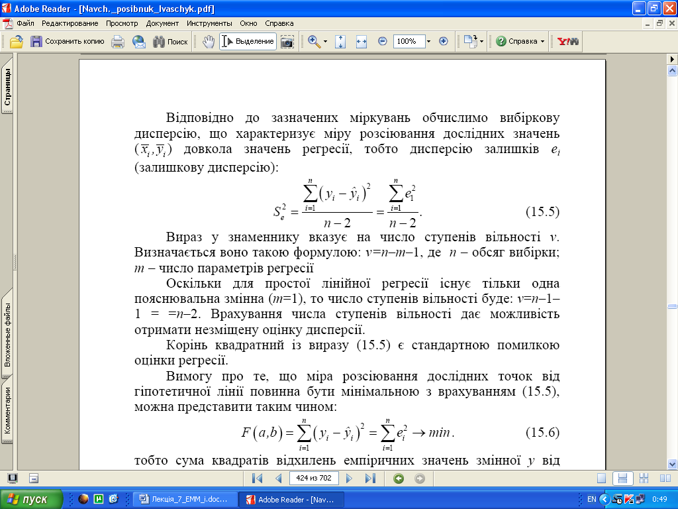
Task: Expand the Справка toolbar dropdown arrow
Action: tap(543, 42)
